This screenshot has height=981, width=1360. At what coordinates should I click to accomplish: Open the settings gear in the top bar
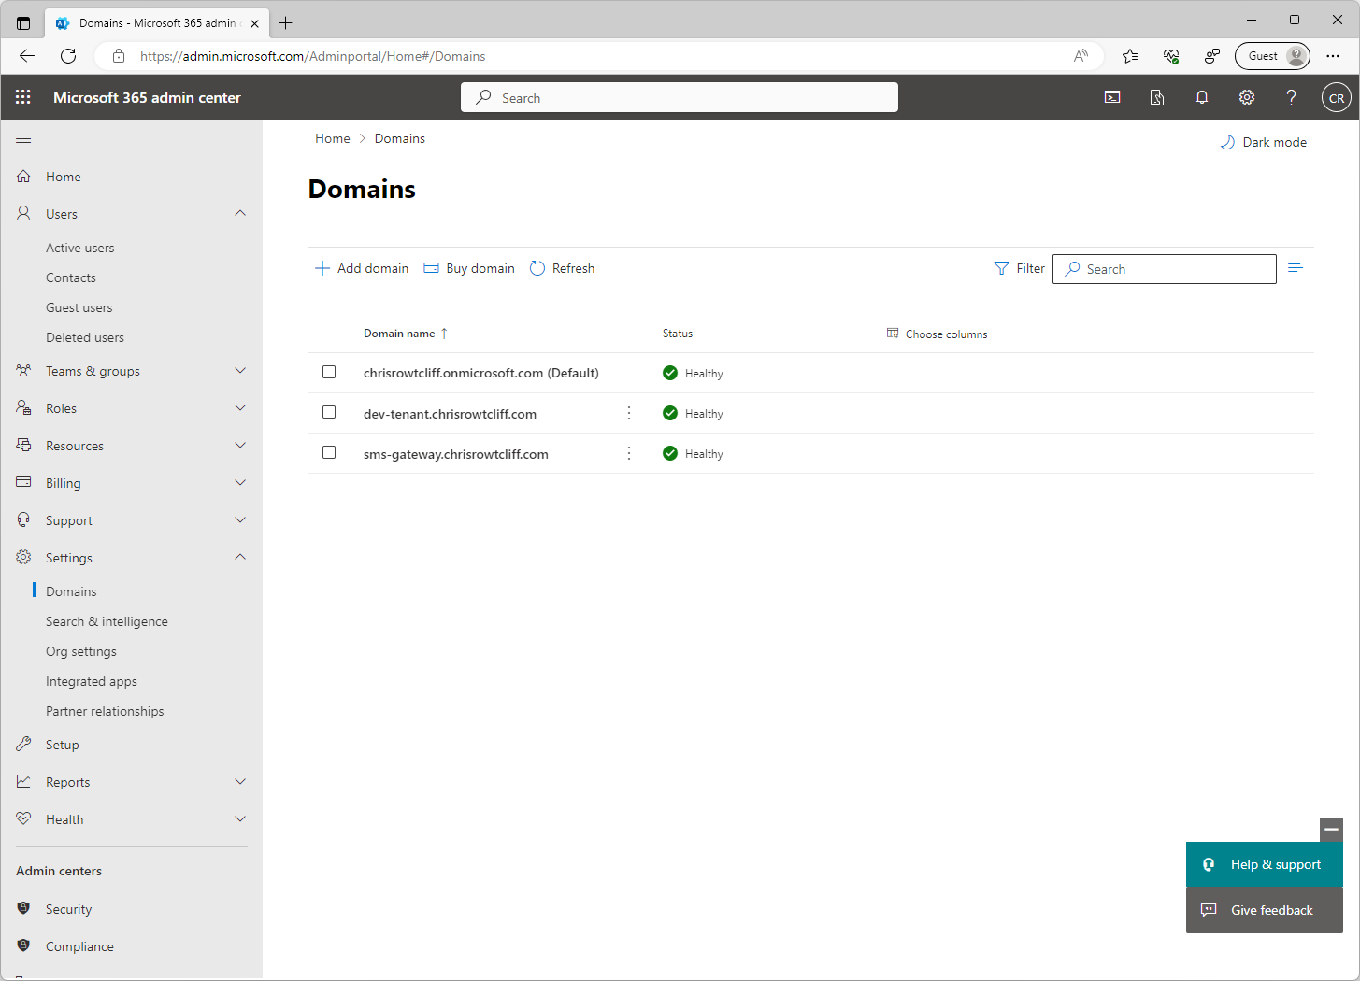[x=1247, y=97]
